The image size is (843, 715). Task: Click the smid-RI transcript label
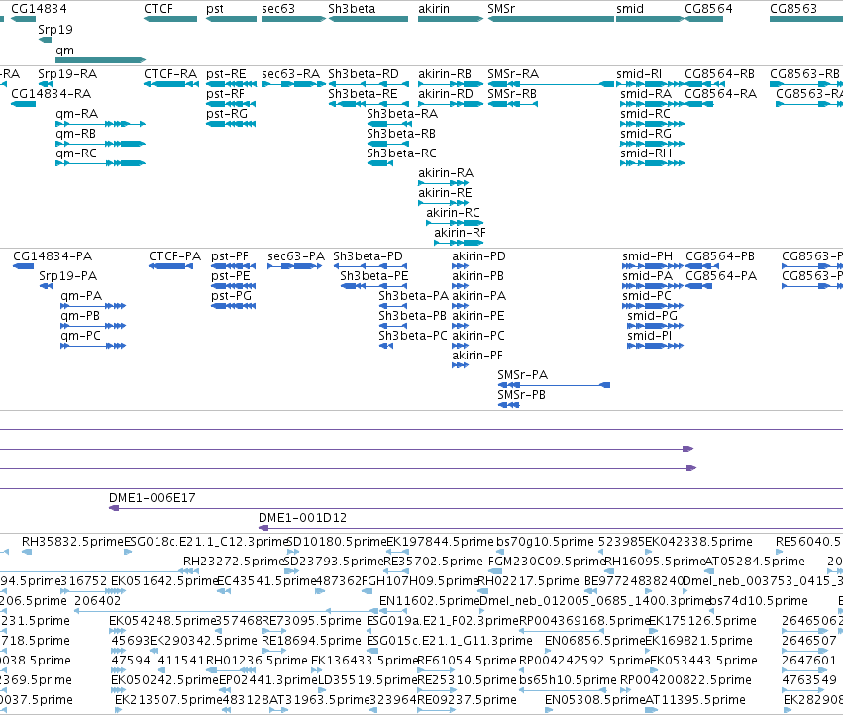click(639, 74)
